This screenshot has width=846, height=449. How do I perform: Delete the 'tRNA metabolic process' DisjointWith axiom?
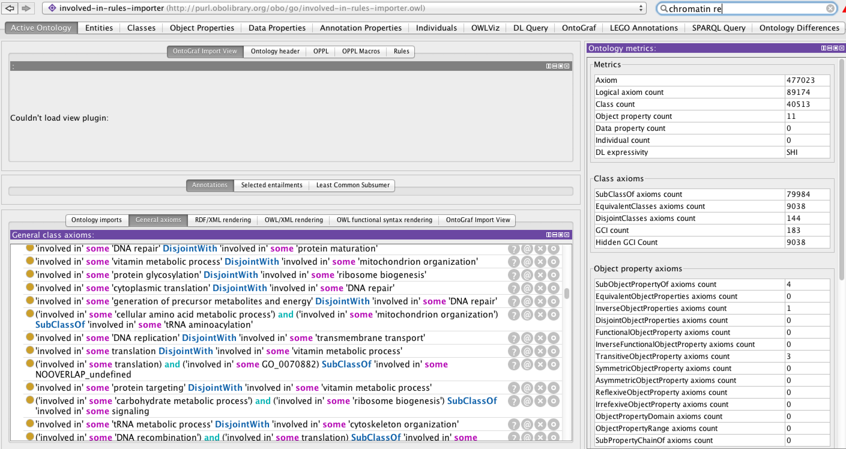540,424
